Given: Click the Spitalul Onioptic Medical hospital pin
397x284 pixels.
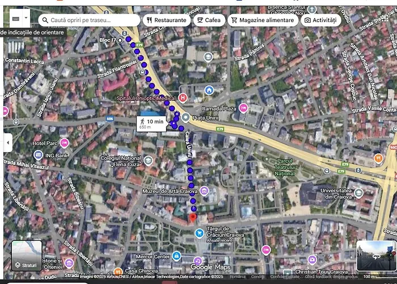Looking at the screenshot, I should pyautogui.click(x=182, y=98).
